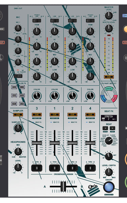This screenshot has width=127, height=203.
Task: Click the Beat FX STRETCH display screen
Action: click(x=109, y=118)
